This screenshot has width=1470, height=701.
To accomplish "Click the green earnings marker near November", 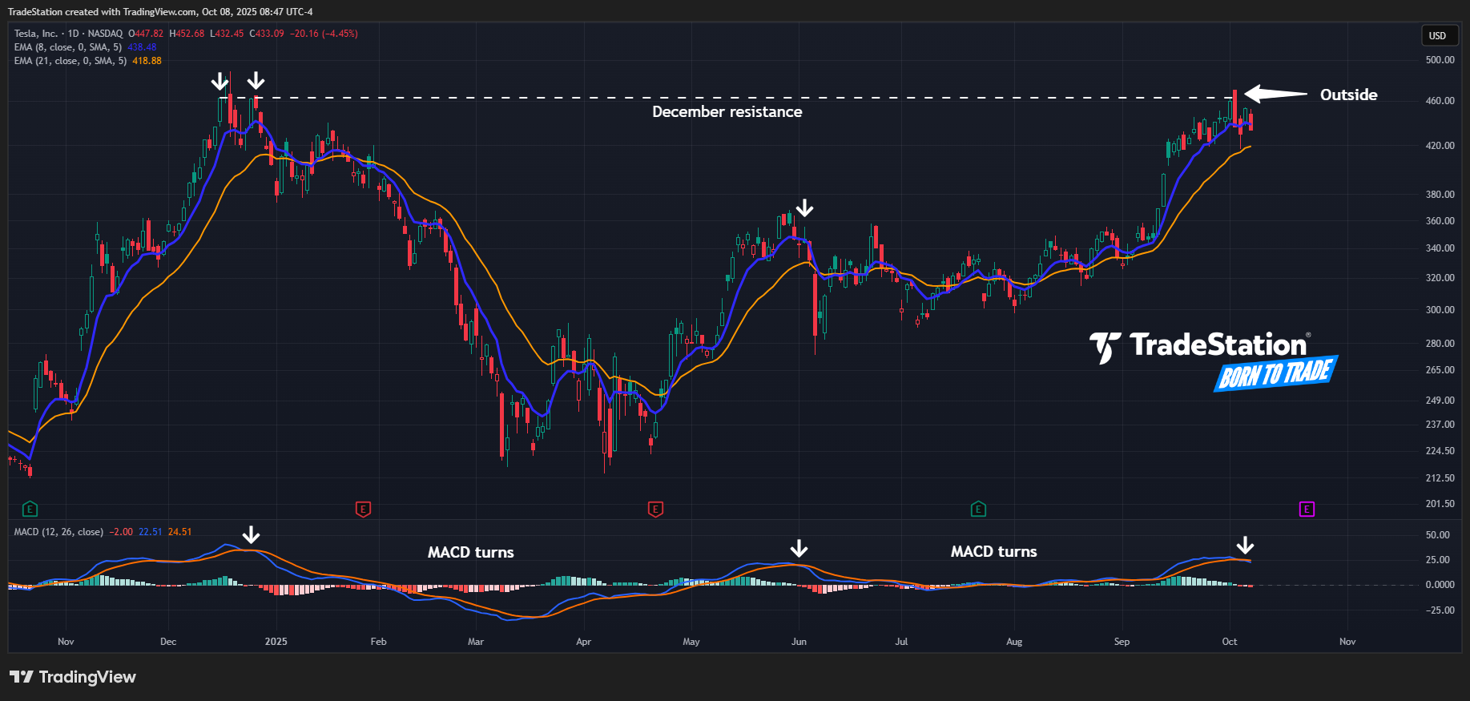I will [30, 509].
